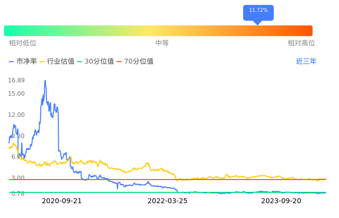Toggle the 70分位值 legend item
Screen dimensions: 339x218
pyautogui.click(x=135, y=62)
